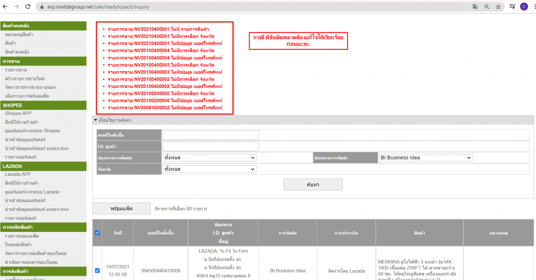The width and height of the screenshot is (536, 280).
Task: Collapse the เงื่อนไขการค้นหา search panel
Action: pyautogui.click(x=96, y=121)
